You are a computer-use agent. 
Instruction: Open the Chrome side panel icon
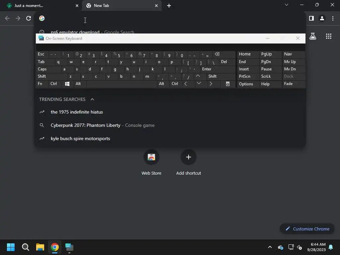(x=311, y=19)
